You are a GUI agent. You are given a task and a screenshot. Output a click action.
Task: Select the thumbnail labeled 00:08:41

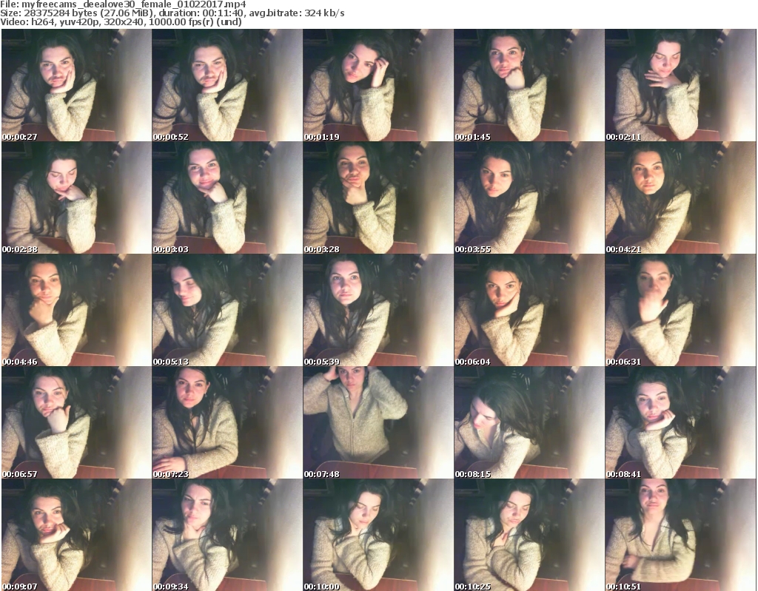tap(680, 422)
